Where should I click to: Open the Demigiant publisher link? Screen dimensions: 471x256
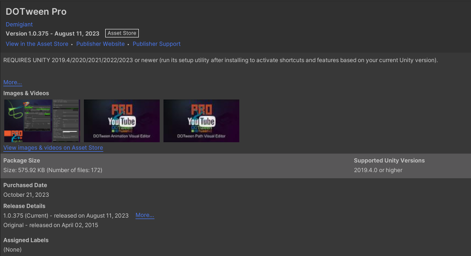coord(19,24)
